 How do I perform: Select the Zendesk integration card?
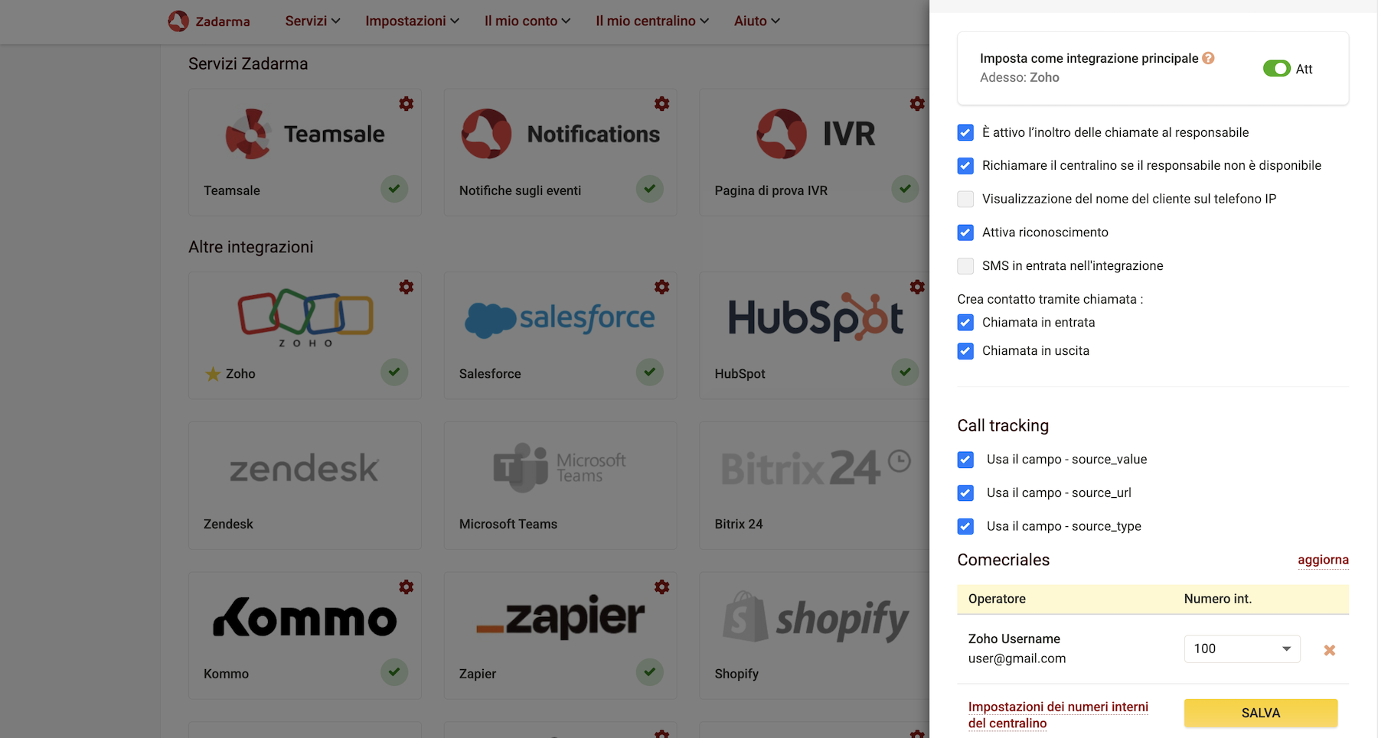[x=305, y=485]
